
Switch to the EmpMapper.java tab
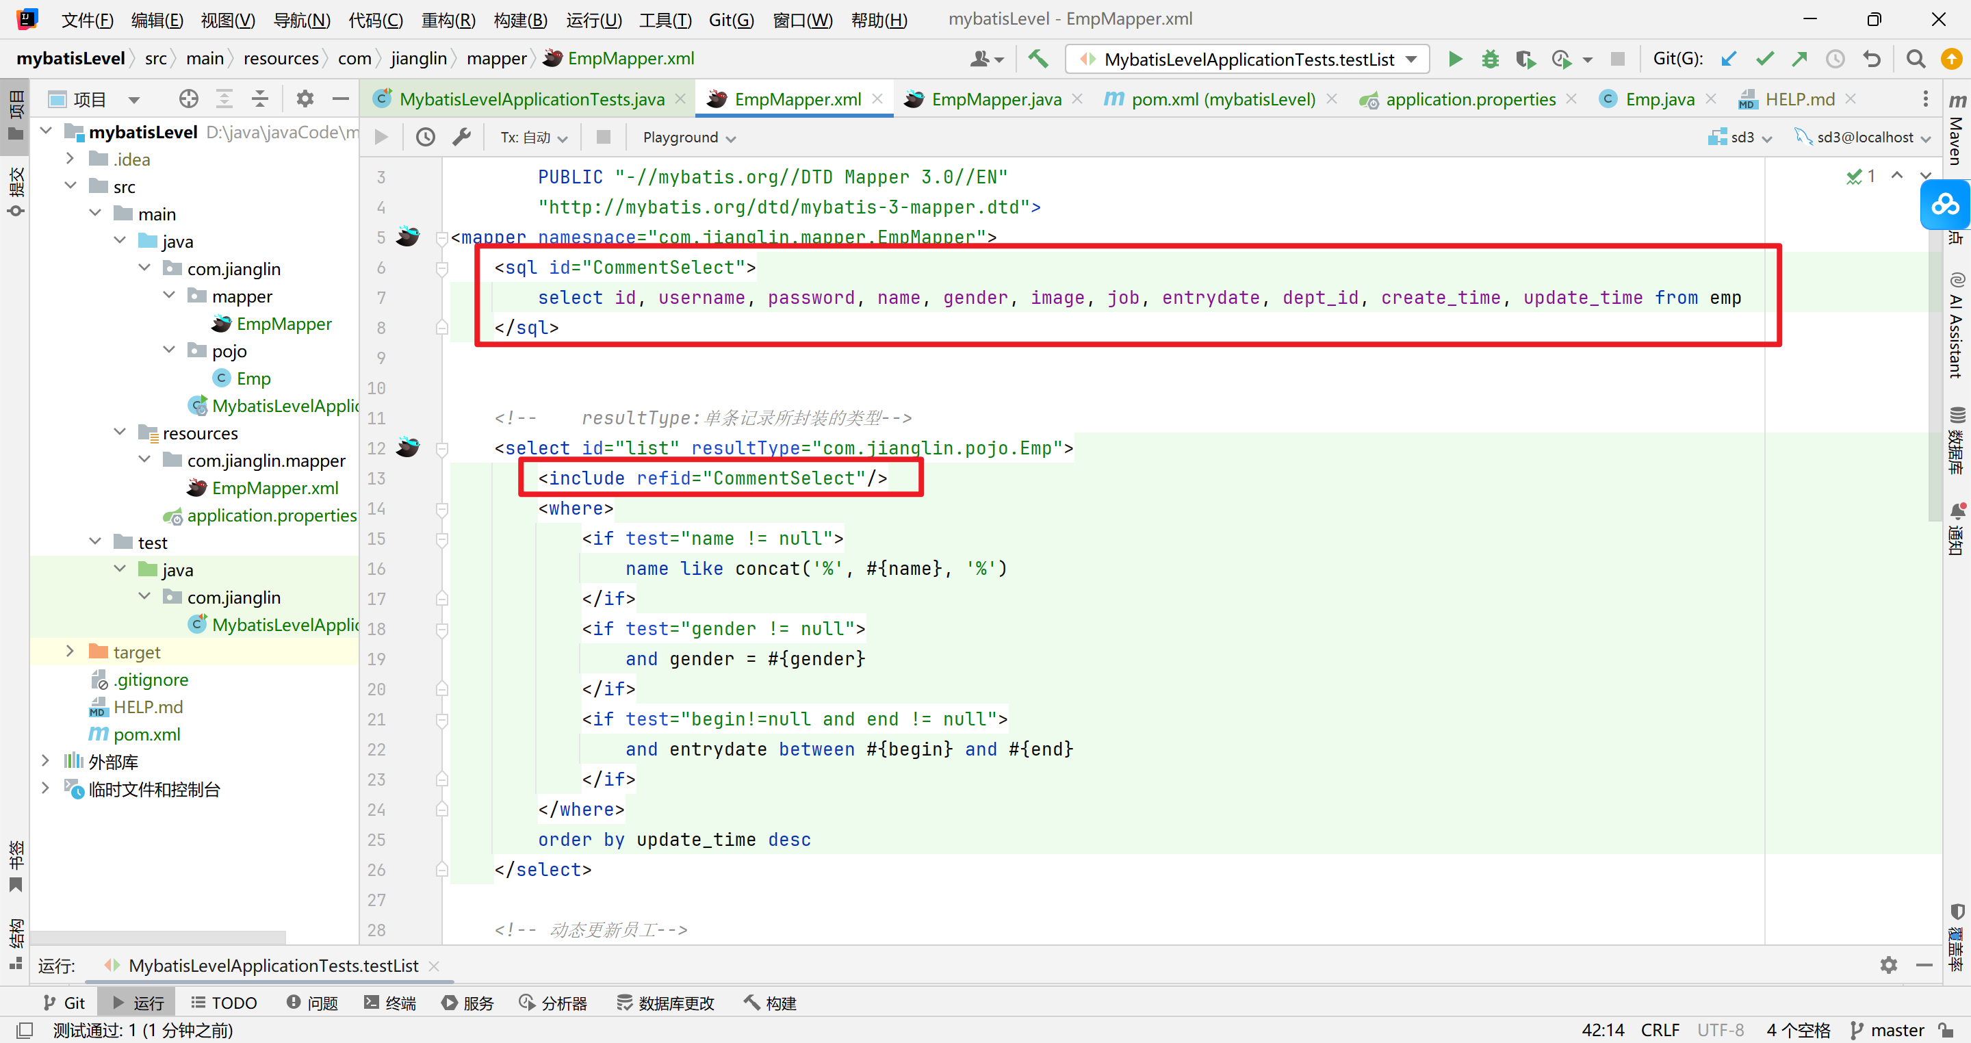click(x=996, y=99)
